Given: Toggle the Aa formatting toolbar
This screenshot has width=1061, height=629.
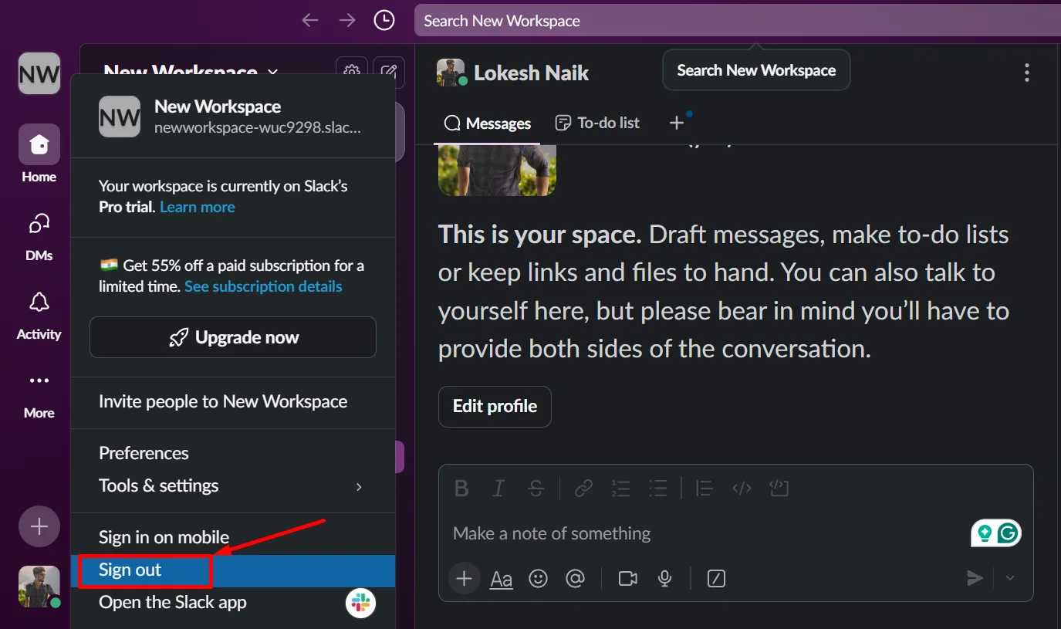Looking at the screenshot, I should tap(502, 578).
